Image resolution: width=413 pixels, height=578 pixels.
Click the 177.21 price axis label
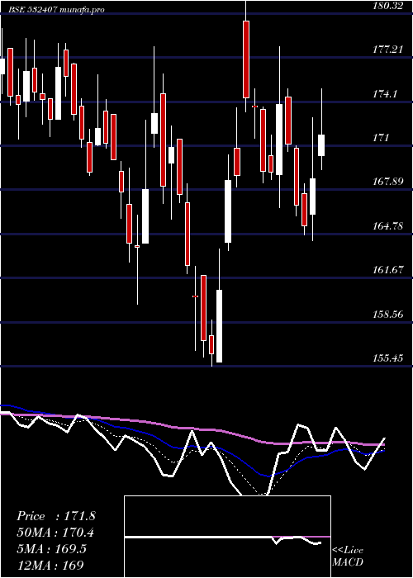[388, 50]
